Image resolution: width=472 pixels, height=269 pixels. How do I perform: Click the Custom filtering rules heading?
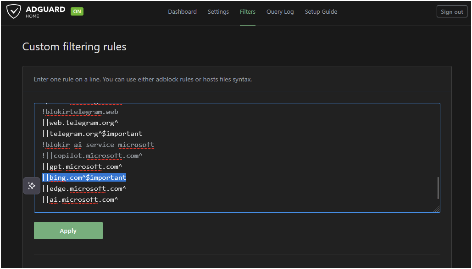tap(74, 47)
